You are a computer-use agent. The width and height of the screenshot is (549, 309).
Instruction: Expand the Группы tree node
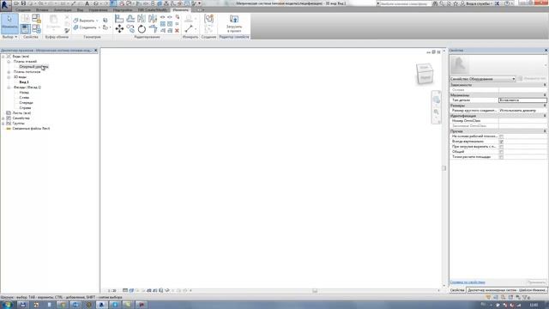point(3,124)
